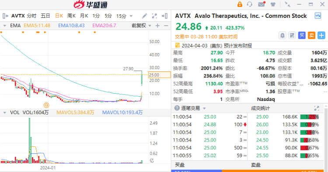Click the blue 买 buy button
Viewport: 328px width, 172px height.
tap(302, 35)
